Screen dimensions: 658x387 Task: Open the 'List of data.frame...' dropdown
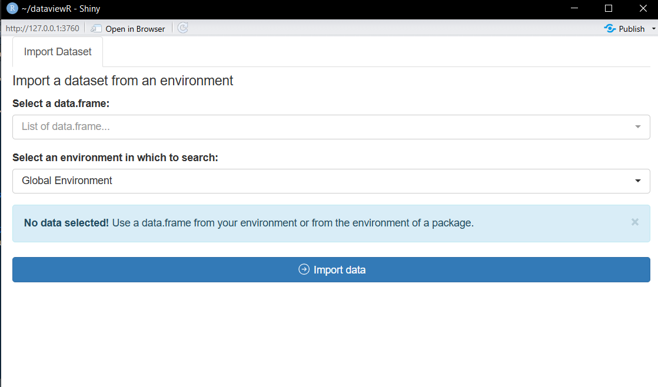click(x=330, y=126)
